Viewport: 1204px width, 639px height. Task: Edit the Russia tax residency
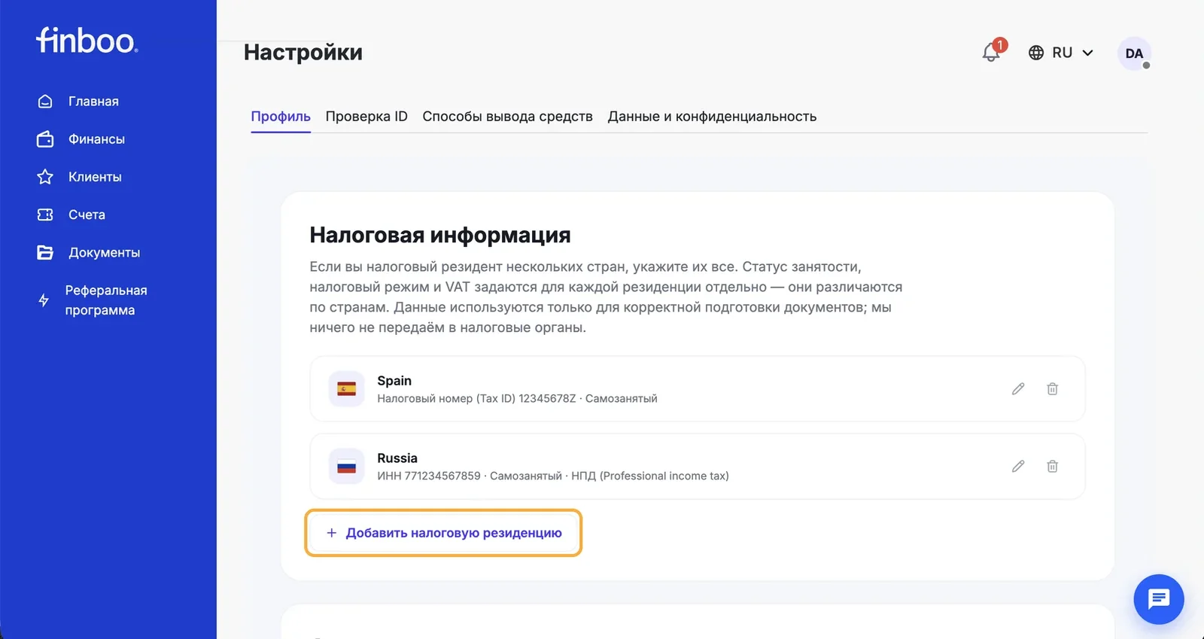(x=1018, y=467)
